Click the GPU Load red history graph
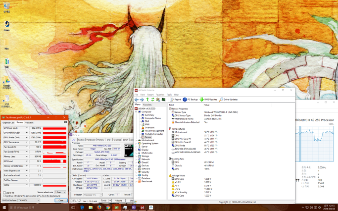Screen dimensions: 338x211 [x=54, y=161]
